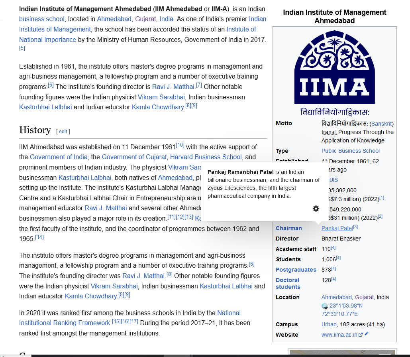The width and height of the screenshot is (410, 357).
Task: Jump to citation [13]
Action: [189, 217]
